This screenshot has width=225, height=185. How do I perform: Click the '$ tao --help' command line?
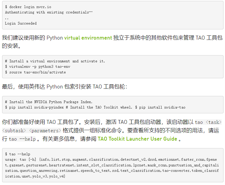(18, 154)
